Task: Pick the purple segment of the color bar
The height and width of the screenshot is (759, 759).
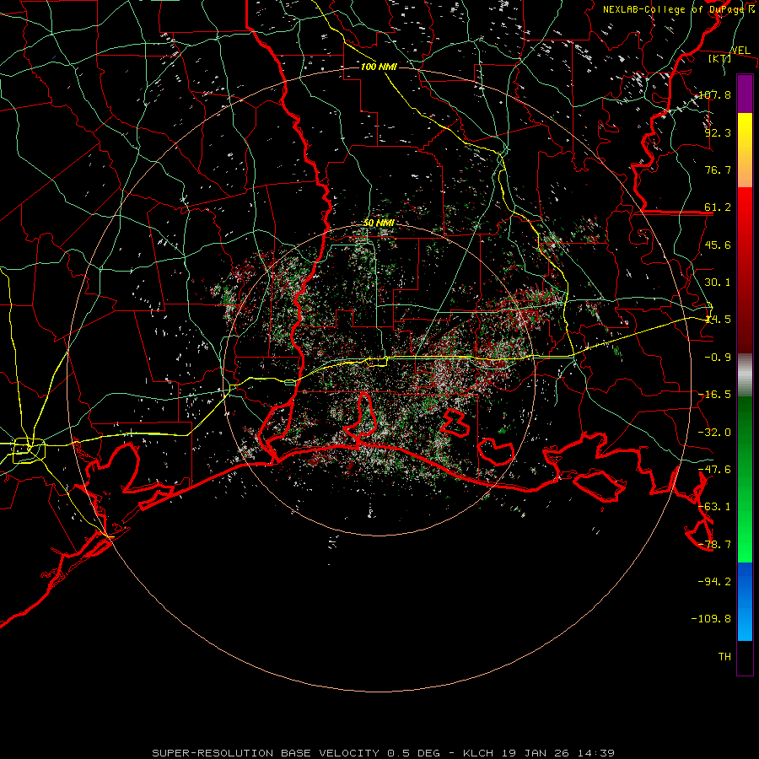Action: (x=745, y=94)
